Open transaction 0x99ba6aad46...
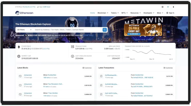 pos(111,75)
